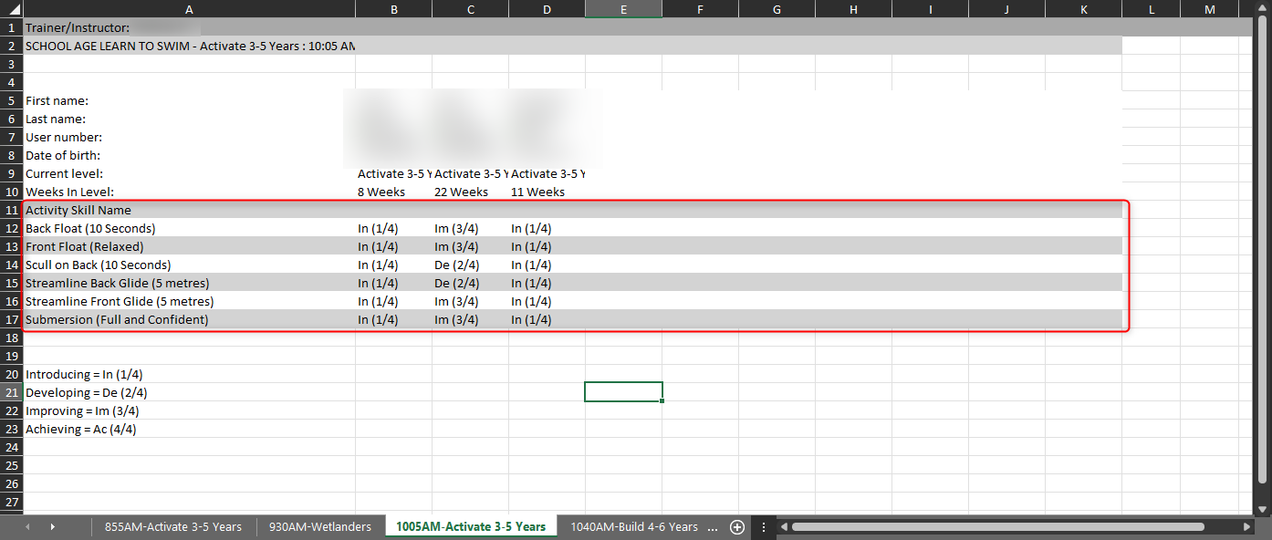Click the sheet tab bar resize handle dots
This screenshot has height=540, width=1272.
(763, 527)
